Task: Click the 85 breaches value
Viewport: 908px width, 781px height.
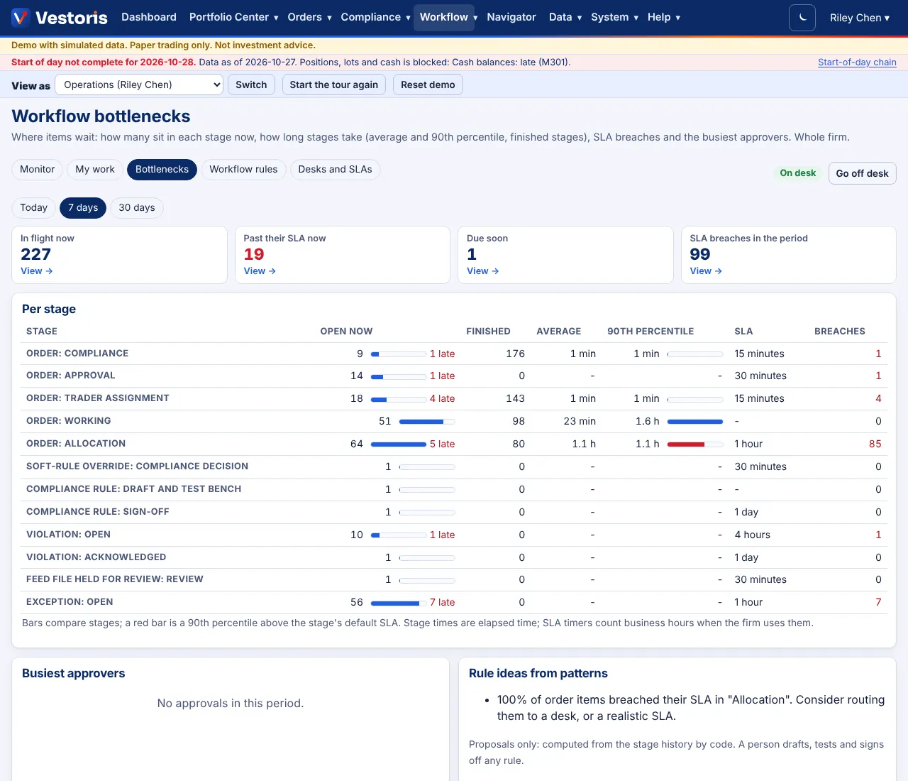Action: pos(875,444)
